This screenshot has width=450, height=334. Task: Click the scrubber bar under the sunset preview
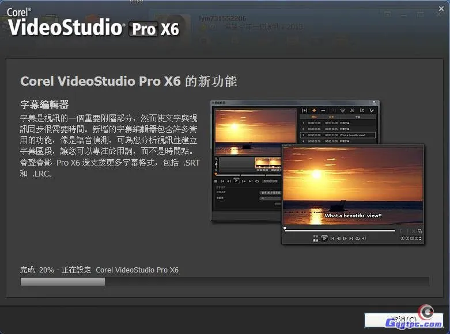click(x=340, y=231)
